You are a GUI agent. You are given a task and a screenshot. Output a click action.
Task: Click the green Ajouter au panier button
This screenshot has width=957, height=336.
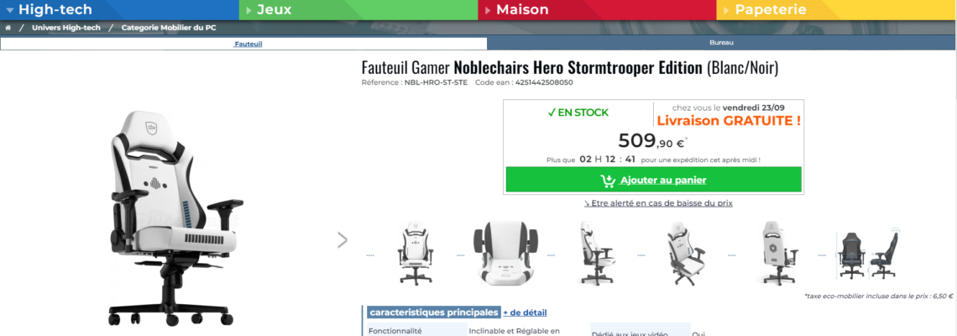[653, 180]
